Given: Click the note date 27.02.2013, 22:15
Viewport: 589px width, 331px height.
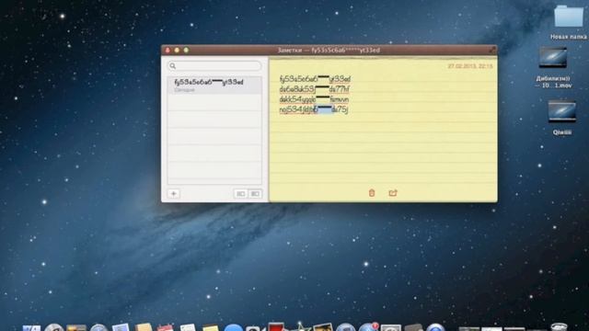Looking at the screenshot, I should point(470,66).
